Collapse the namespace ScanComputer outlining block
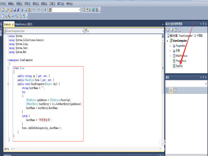 [8, 60]
